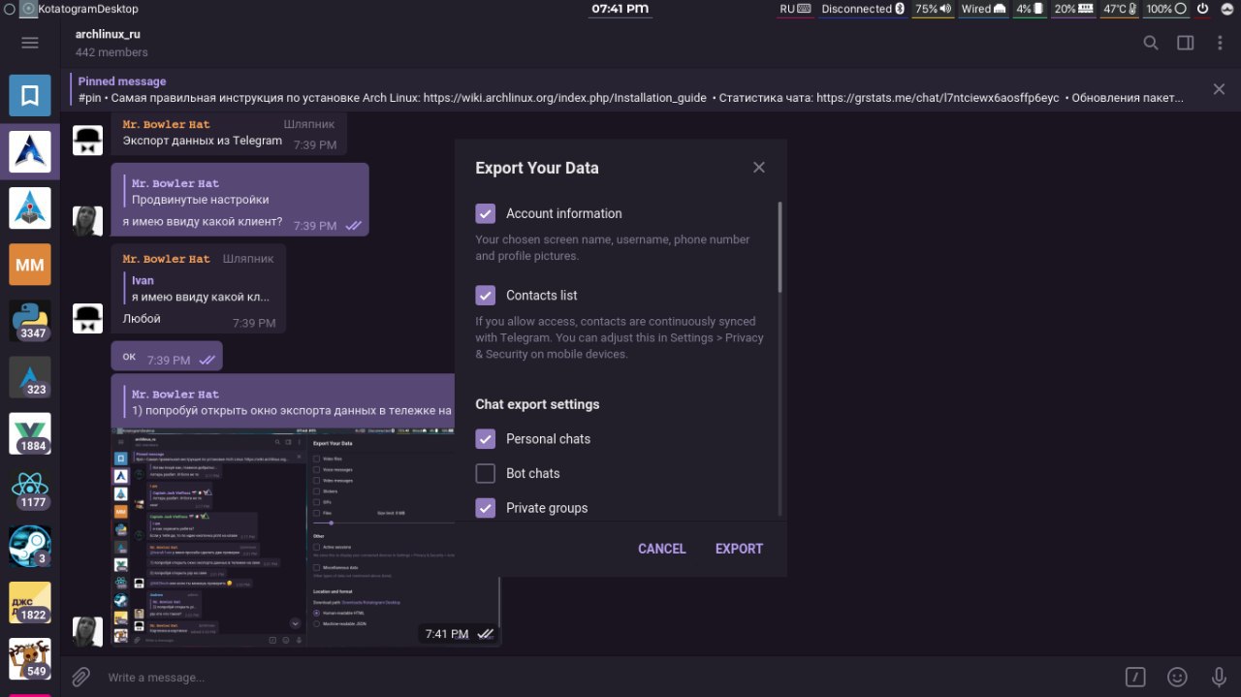Open the shared screenshot image
The width and height of the screenshot is (1241, 697).
(307, 536)
